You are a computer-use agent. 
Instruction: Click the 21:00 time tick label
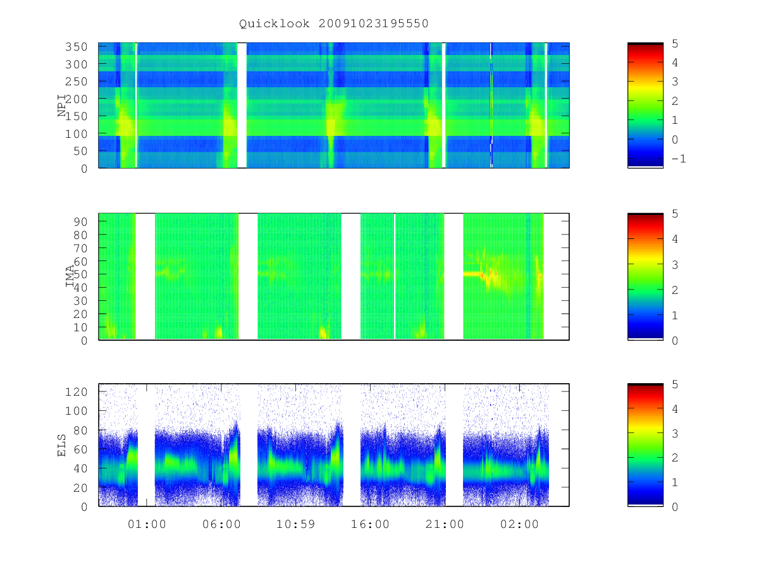click(x=445, y=524)
